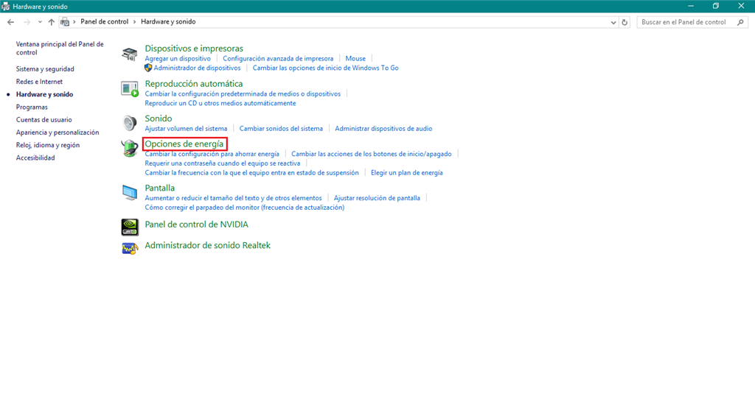Click Cambiar la configuración predeterminada de medios
This screenshot has height=407, width=755.
pos(243,93)
